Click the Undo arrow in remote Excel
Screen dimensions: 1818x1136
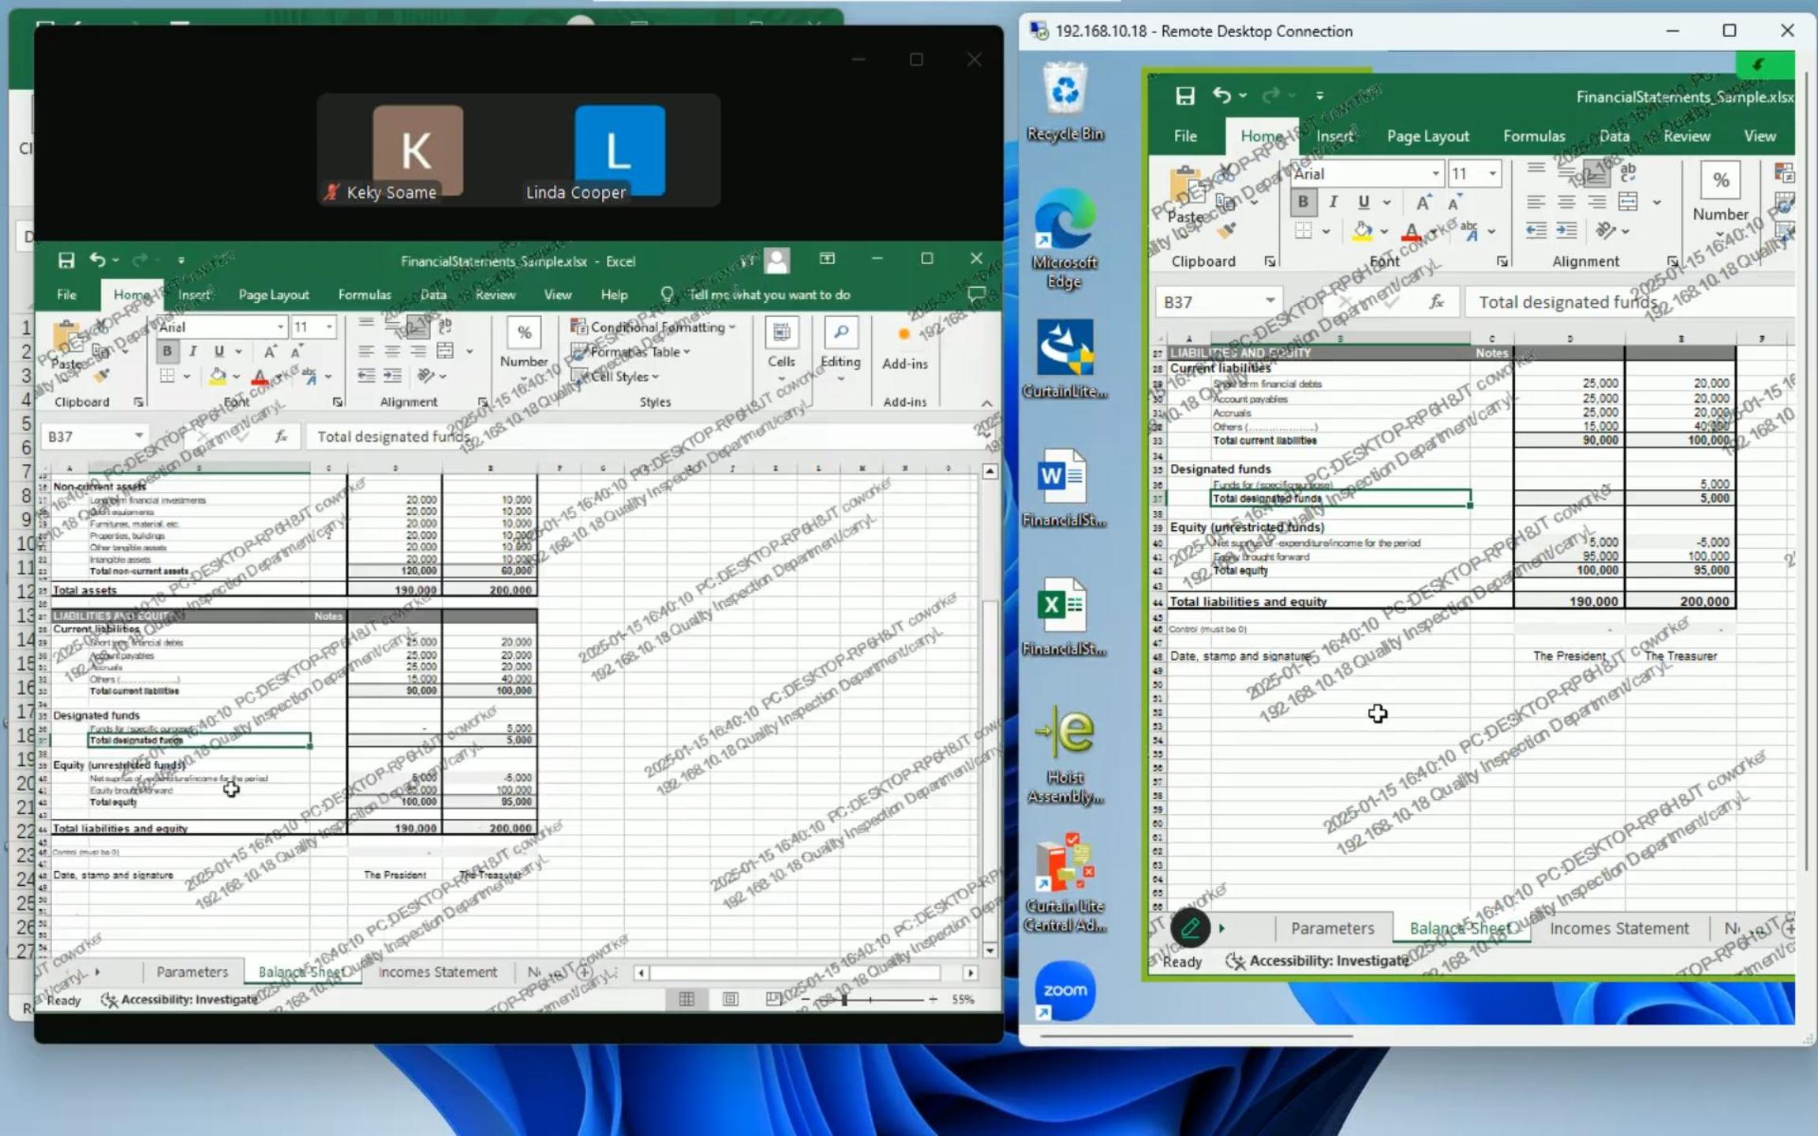1221,95
